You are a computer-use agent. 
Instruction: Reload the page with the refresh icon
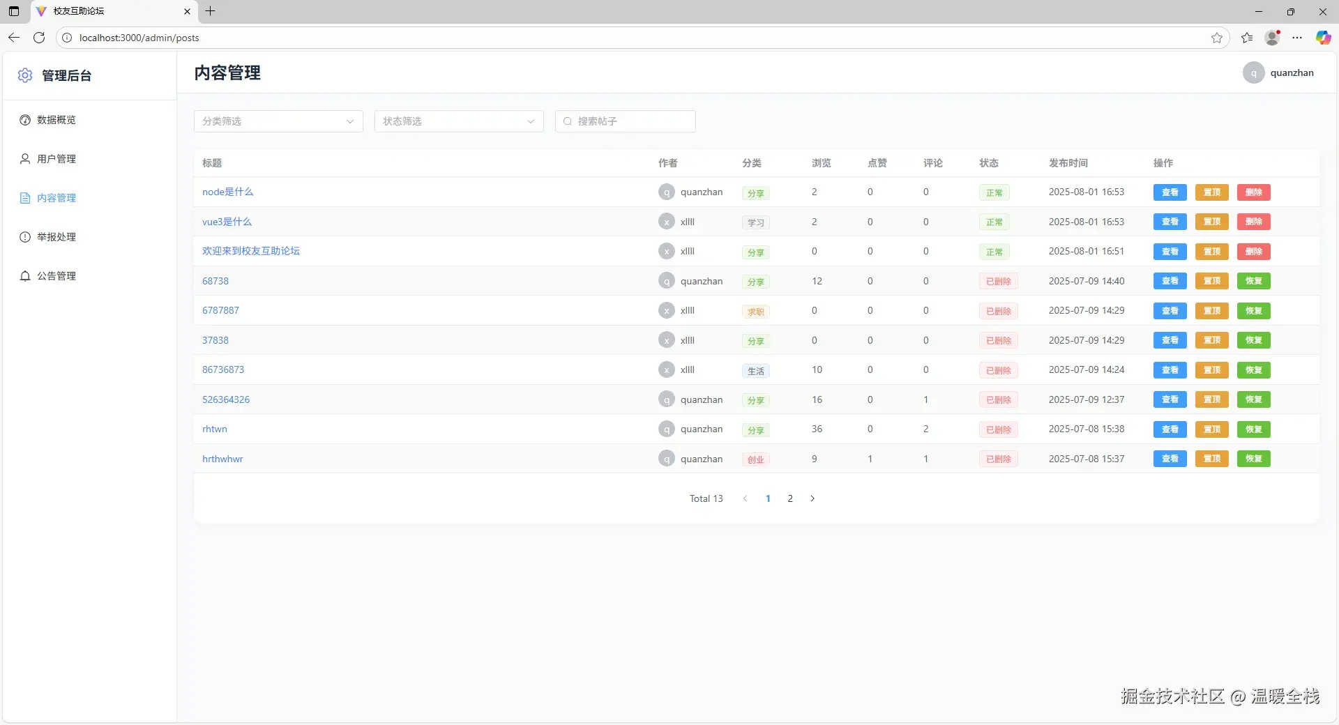pos(39,38)
